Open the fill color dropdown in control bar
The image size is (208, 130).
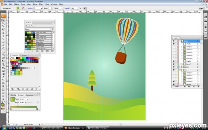(20, 8)
